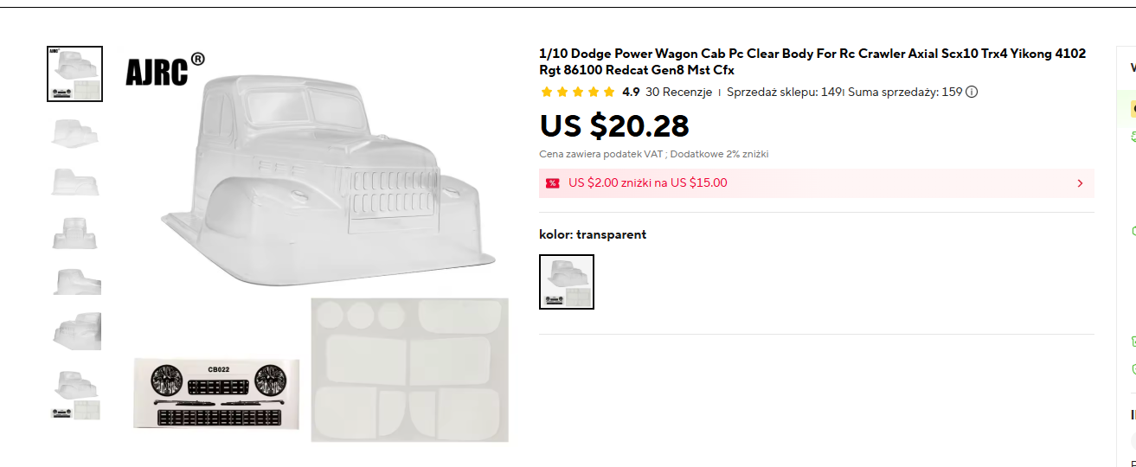Click the red coupon percent icon
Screen dimensions: 1136x467
(552, 183)
